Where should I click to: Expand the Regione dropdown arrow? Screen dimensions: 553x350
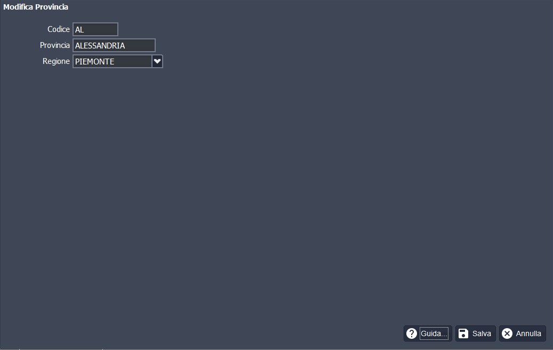click(x=157, y=61)
